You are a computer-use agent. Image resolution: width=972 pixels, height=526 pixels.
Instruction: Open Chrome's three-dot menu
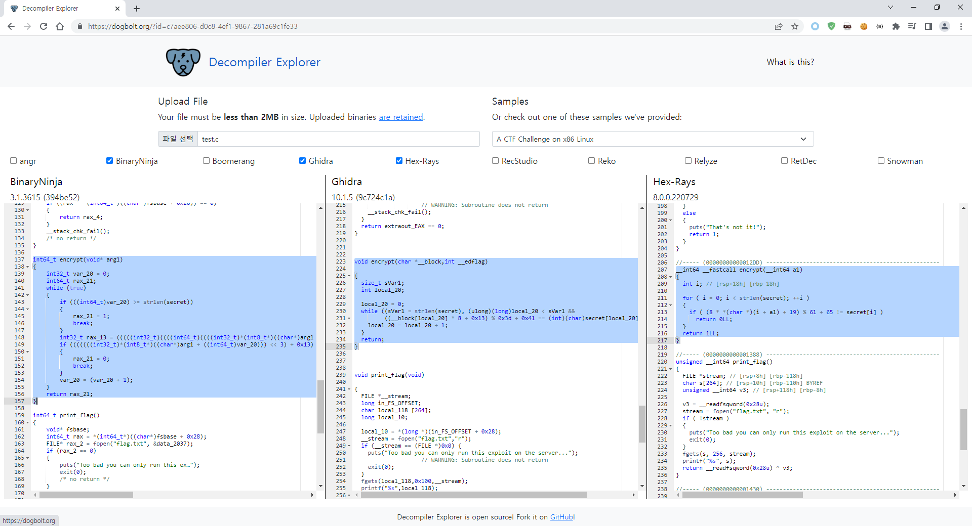(x=961, y=26)
